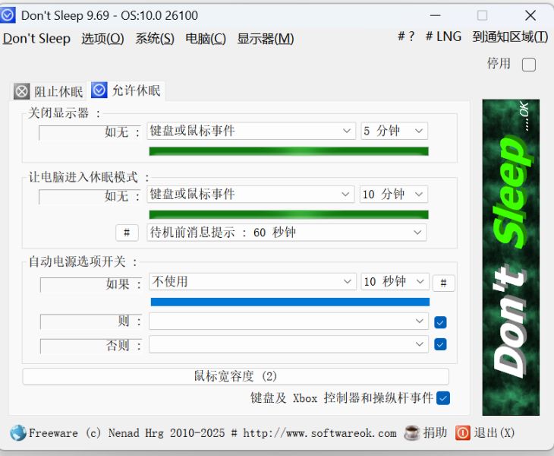Image resolution: width=554 pixels, height=456 pixels.
Task: Open the 系统(S) menu
Action: 155,38
